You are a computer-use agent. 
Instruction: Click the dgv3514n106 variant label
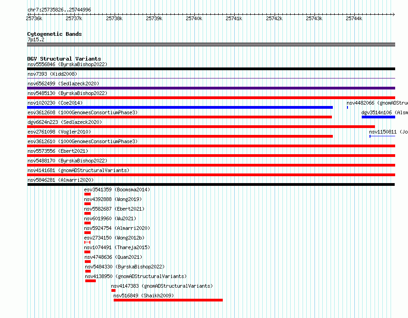click(385, 112)
